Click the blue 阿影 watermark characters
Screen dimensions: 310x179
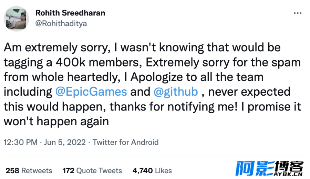pos(255,168)
